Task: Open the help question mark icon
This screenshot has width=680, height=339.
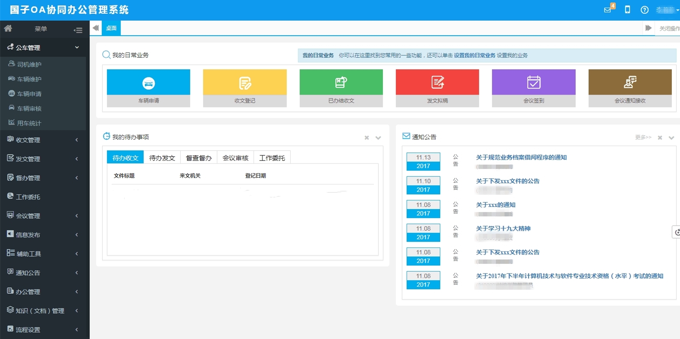Action: [645, 9]
